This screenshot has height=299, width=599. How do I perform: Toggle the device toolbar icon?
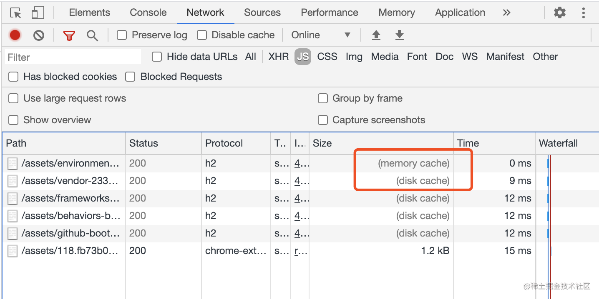(38, 13)
